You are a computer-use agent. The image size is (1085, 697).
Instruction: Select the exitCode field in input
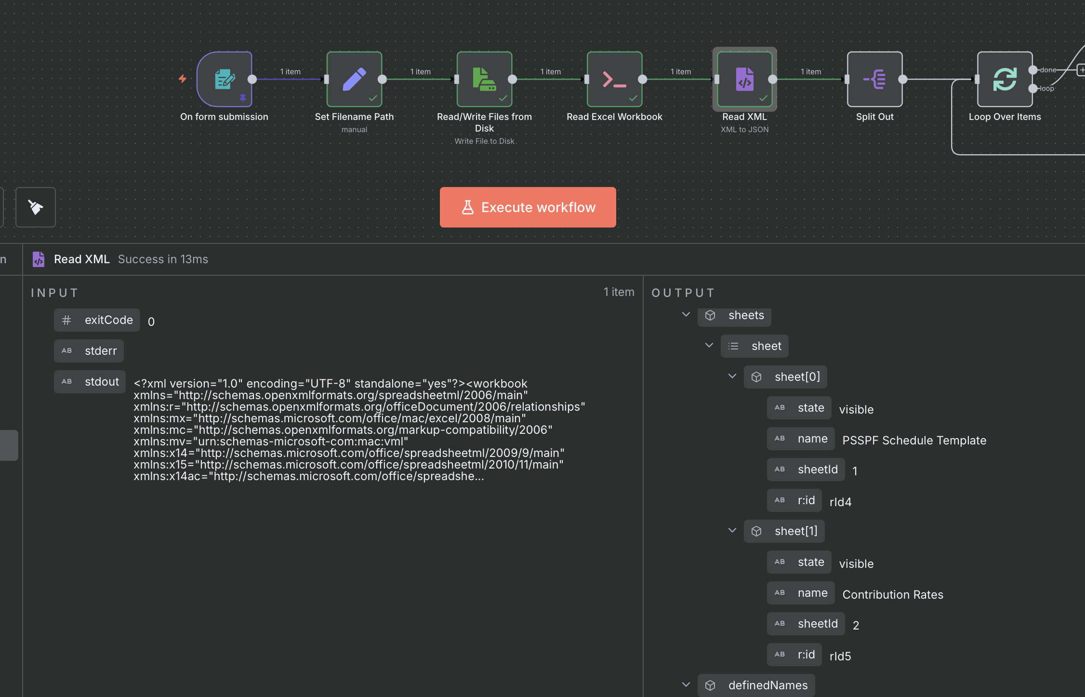(x=97, y=320)
